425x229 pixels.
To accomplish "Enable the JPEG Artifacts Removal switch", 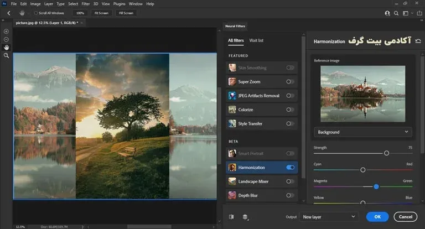I will pyautogui.click(x=290, y=96).
